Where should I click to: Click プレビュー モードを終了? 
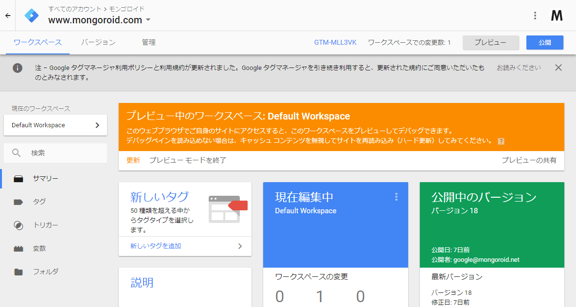(187, 160)
